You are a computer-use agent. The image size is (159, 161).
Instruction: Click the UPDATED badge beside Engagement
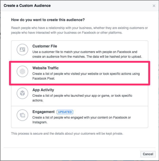[x=65, y=112]
